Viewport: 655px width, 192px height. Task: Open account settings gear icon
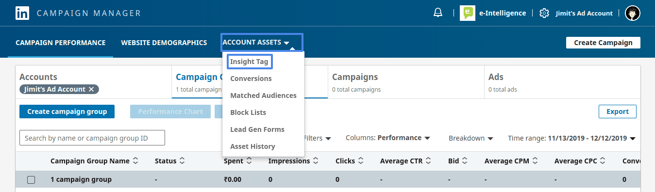[x=544, y=13]
